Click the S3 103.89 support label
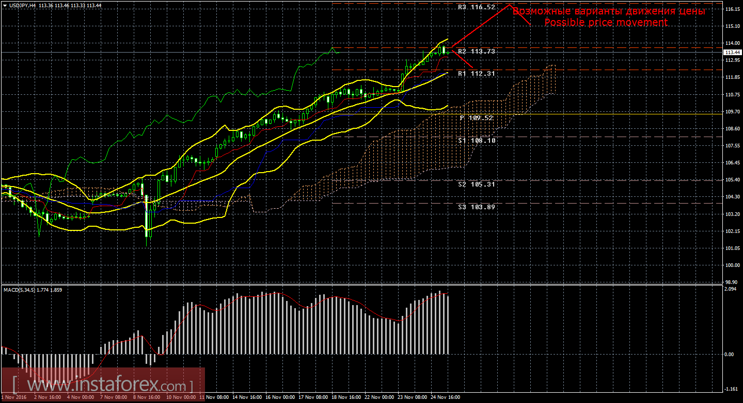 pos(476,207)
